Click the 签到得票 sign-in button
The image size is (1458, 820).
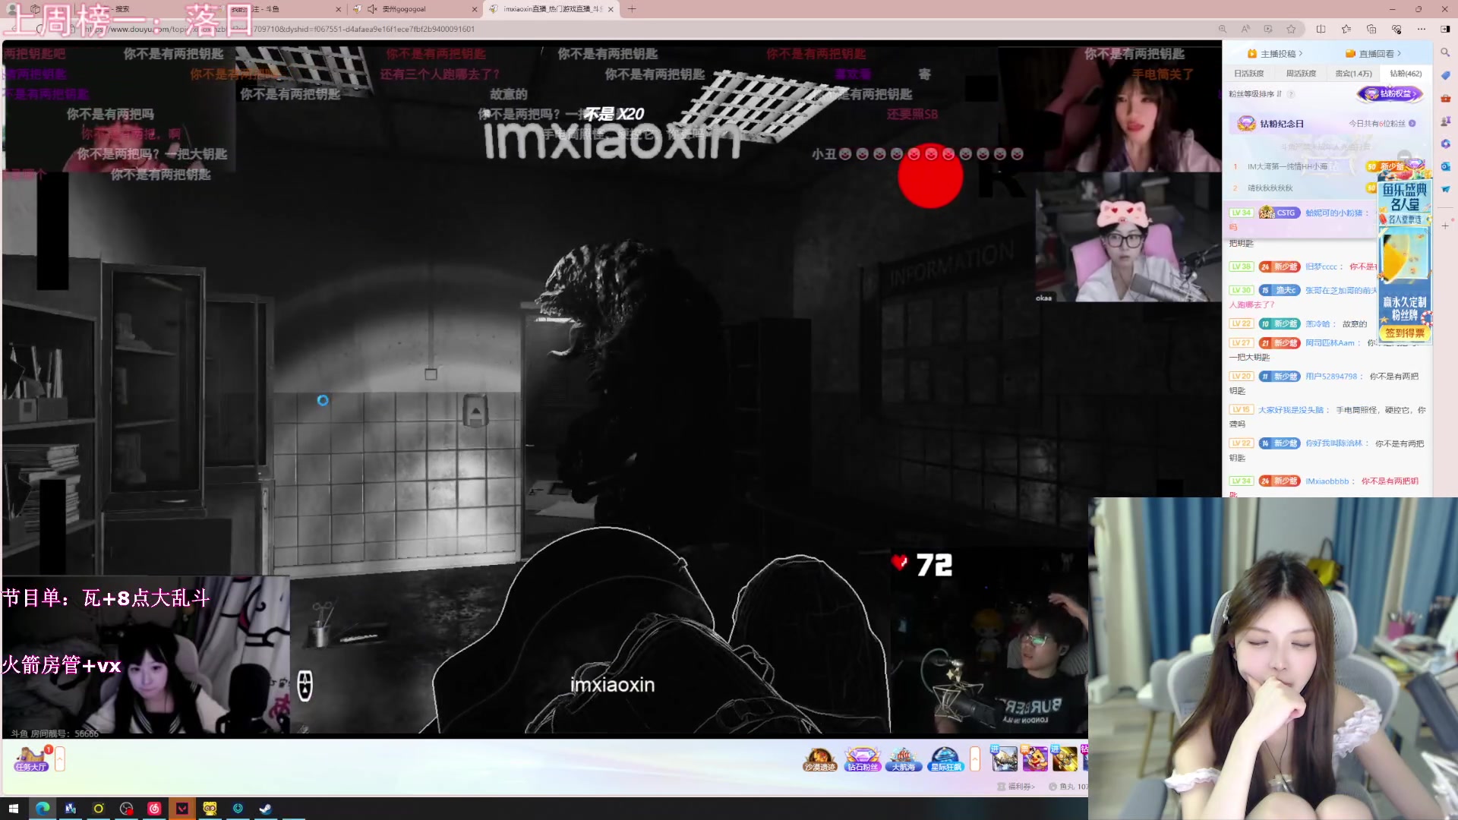[x=1405, y=333]
